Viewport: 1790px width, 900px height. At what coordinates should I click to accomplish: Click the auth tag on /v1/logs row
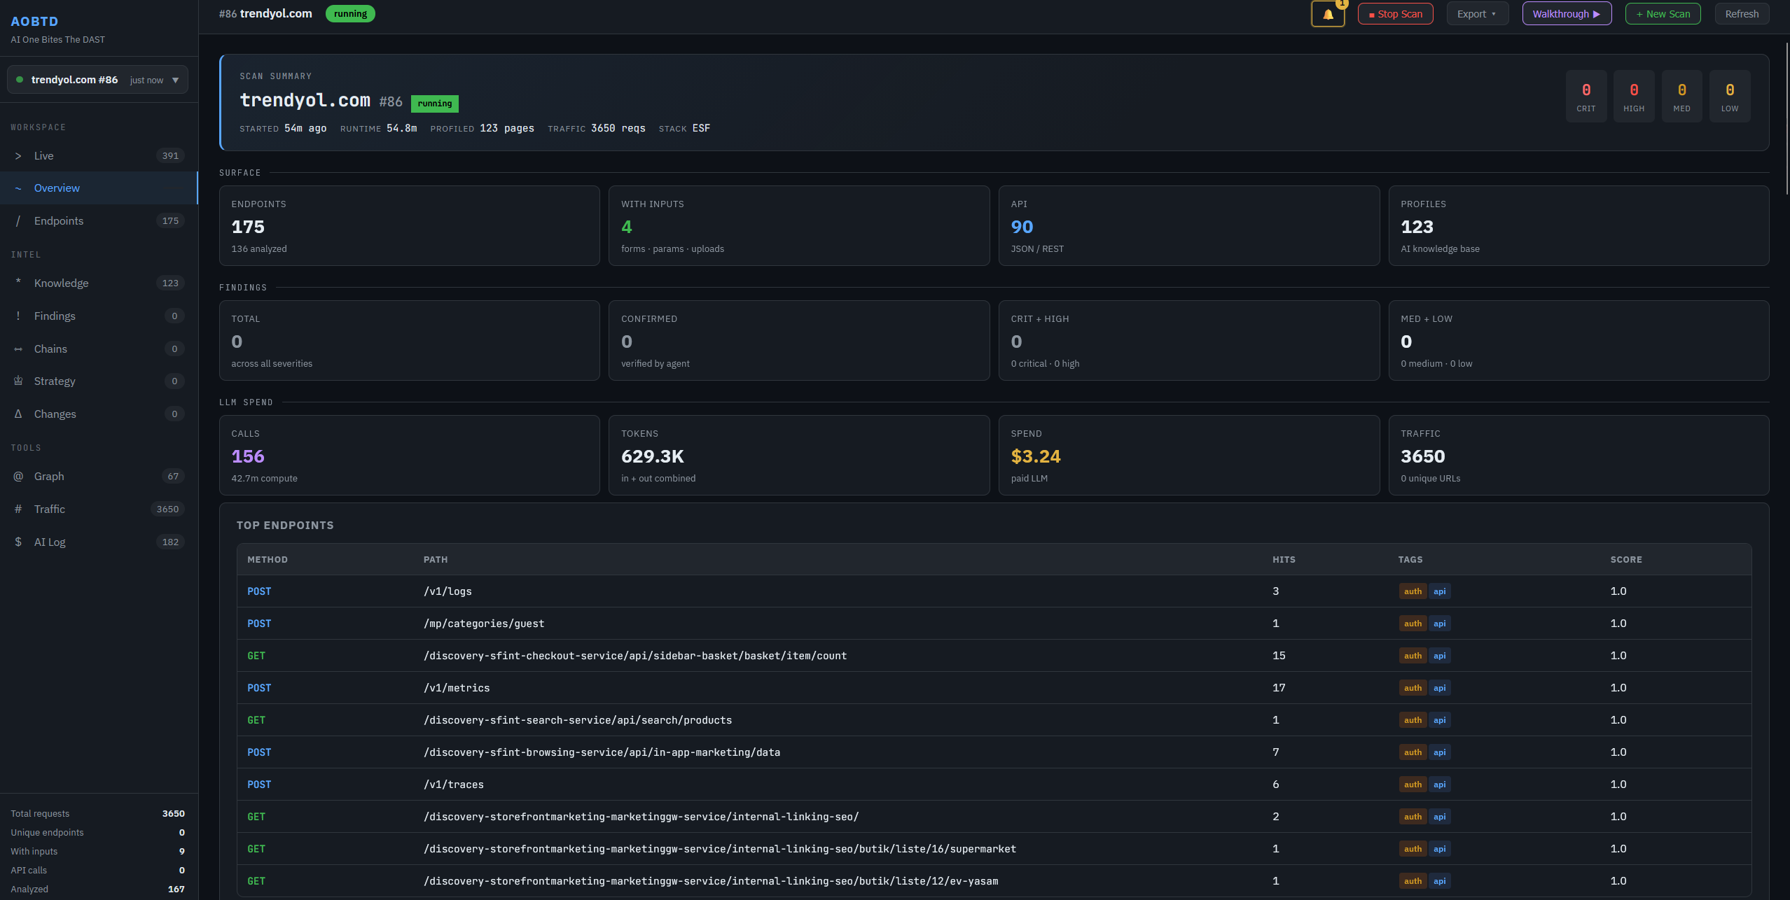click(1413, 591)
